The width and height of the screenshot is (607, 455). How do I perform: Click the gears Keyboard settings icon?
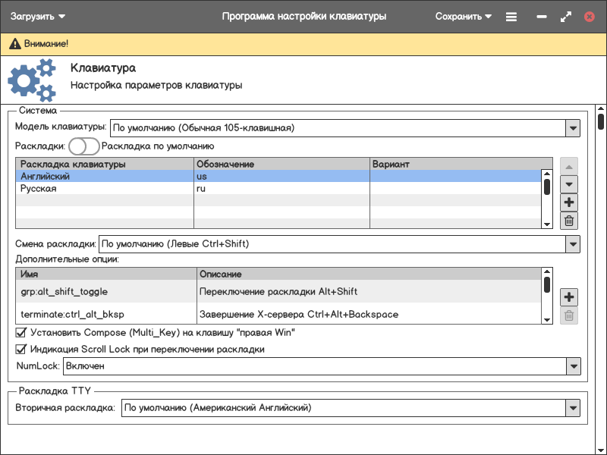32,80
